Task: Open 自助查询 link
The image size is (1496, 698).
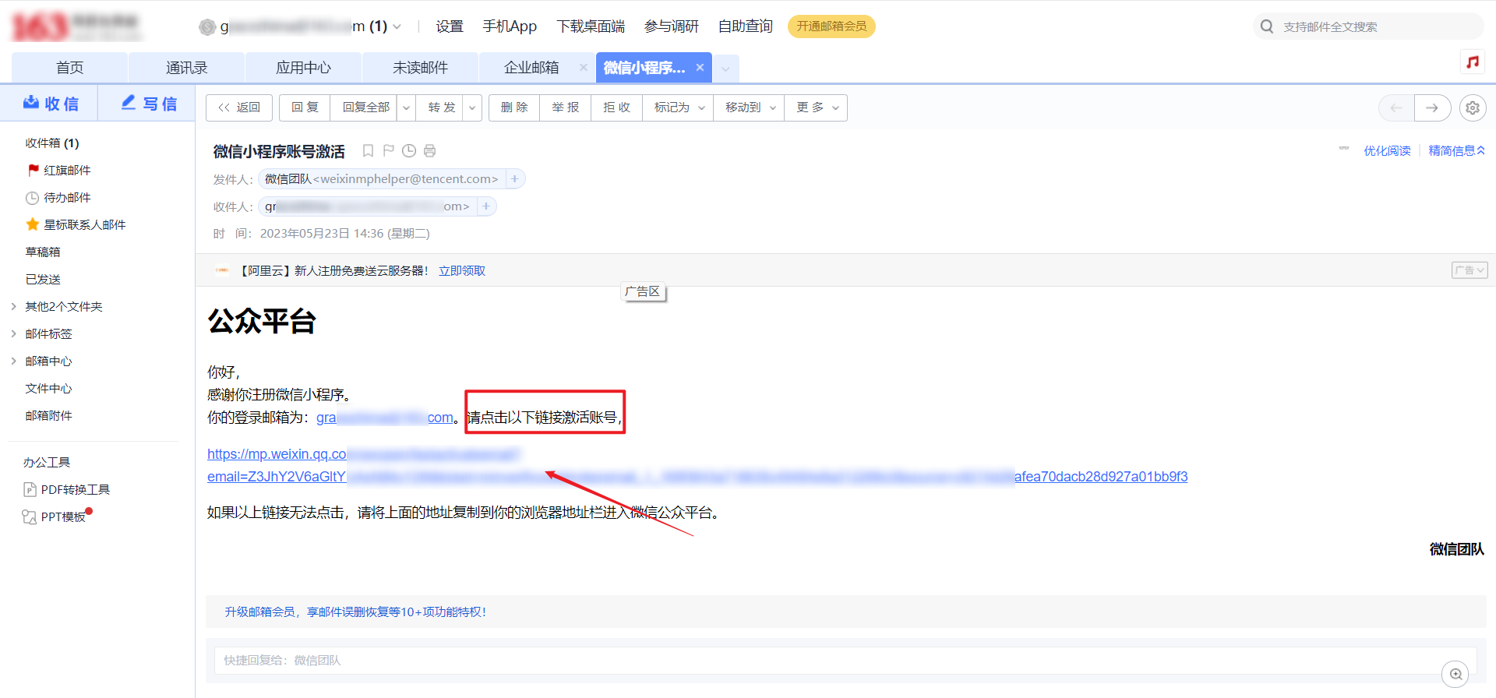Action: click(x=746, y=26)
